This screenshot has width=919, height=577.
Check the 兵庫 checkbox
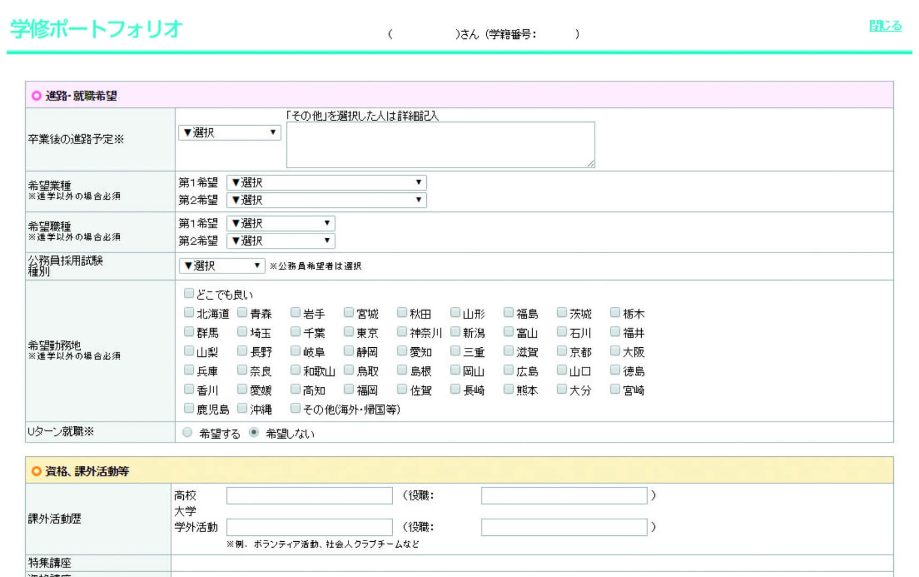click(189, 370)
